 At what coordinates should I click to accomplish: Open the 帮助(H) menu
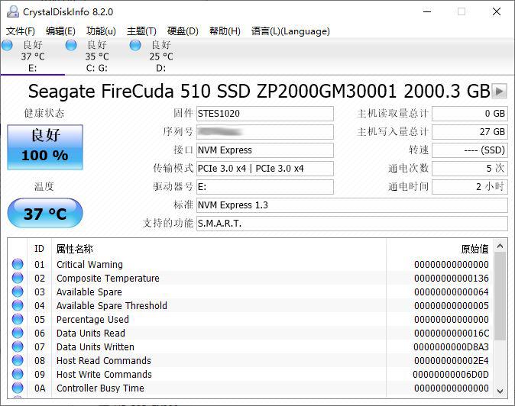[225, 31]
